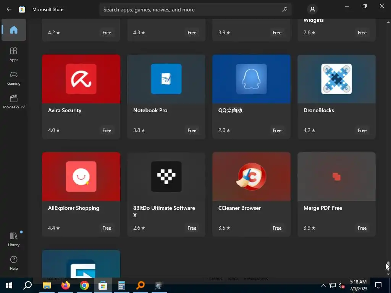Click the Avira Security title
The image size is (391, 293).
pyautogui.click(x=65, y=110)
